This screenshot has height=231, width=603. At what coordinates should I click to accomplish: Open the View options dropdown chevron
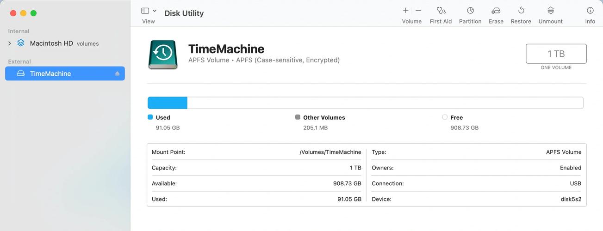click(x=155, y=11)
